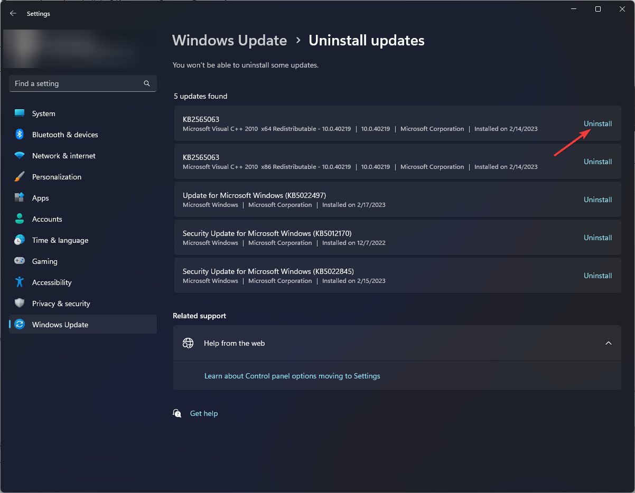
Task: Select Apps in the sidebar
Action: (83, 198)
